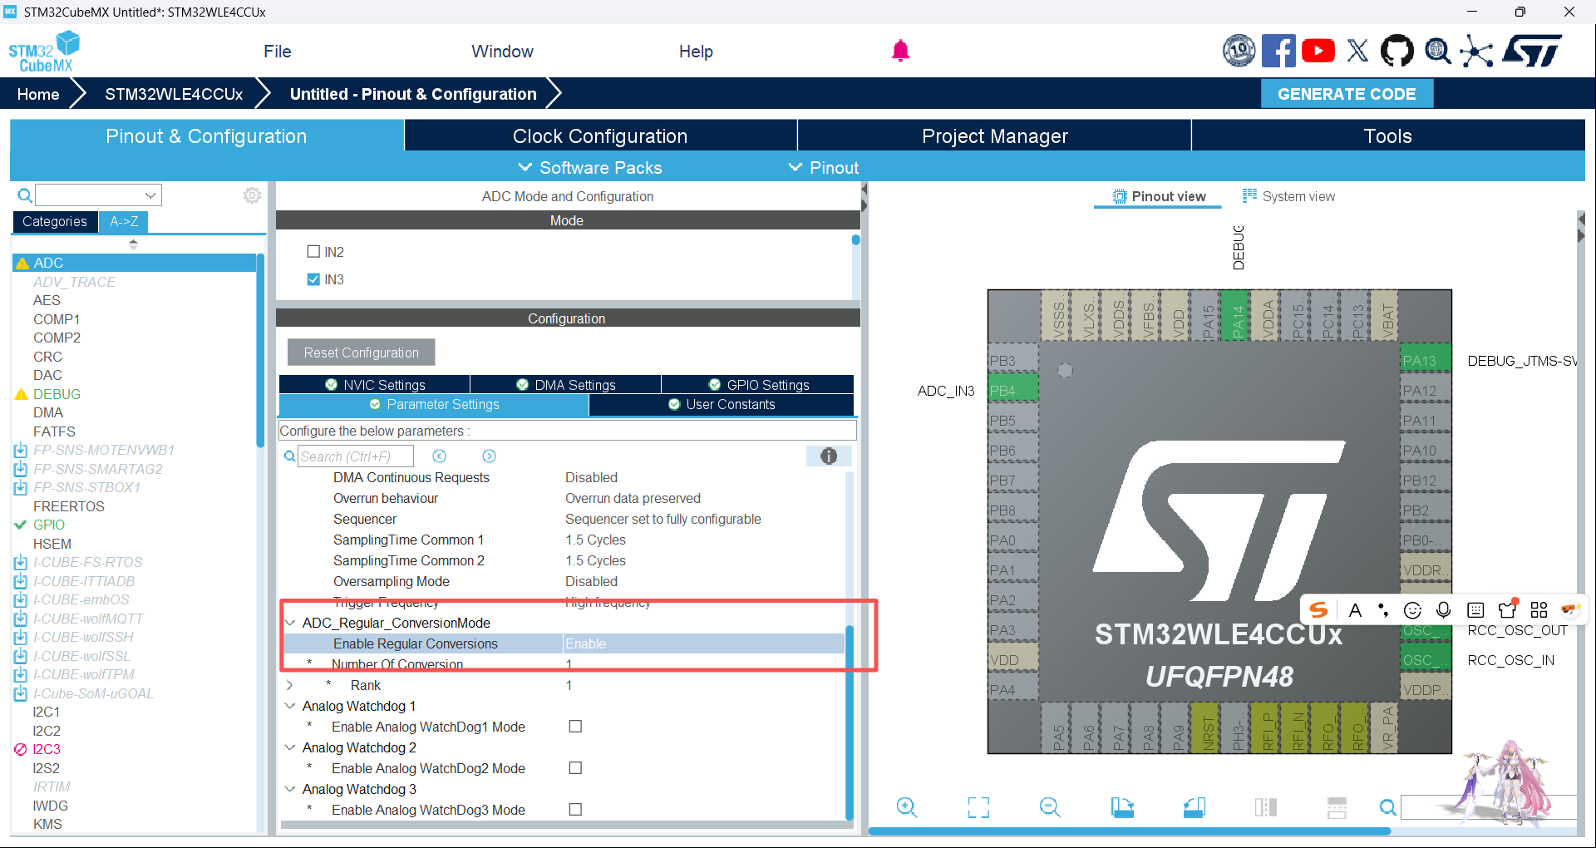Open the Facebook link icon
This screenshot has width=1596, height=848.
pyautogui.click(x=1278, y=51)
